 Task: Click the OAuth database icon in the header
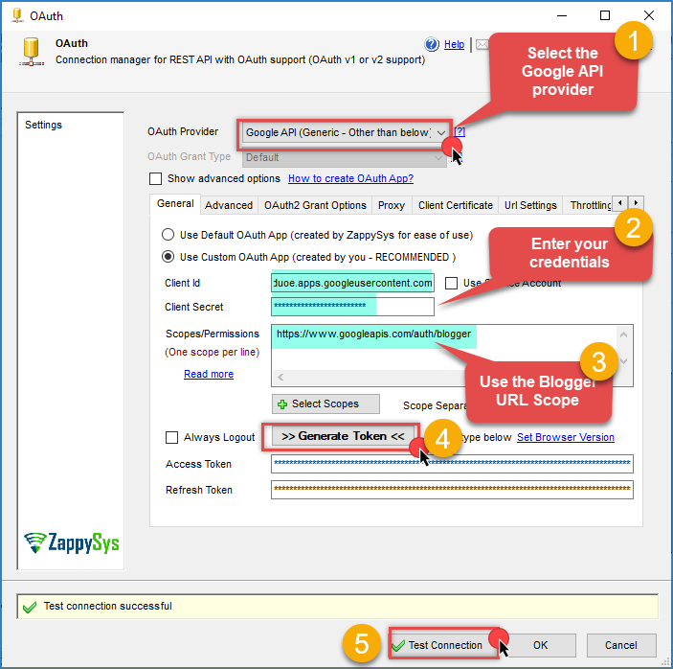pyautogui.click(x=30, y=53)
